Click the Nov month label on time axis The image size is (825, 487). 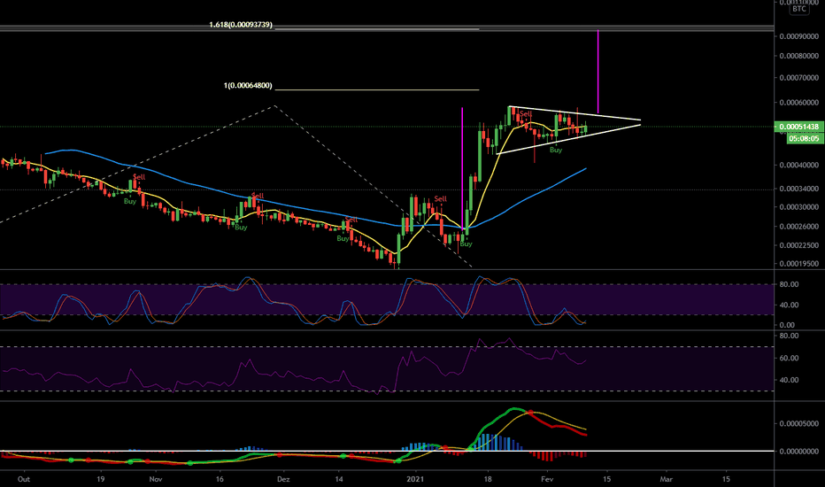pos(155,479)
